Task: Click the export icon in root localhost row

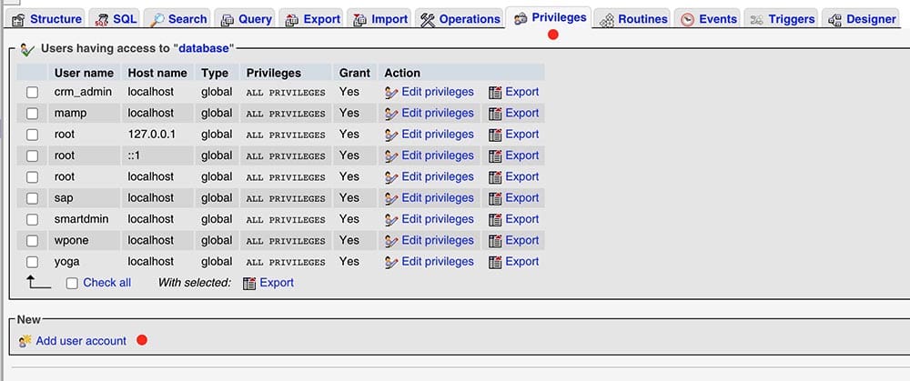Action: point(495,177)
